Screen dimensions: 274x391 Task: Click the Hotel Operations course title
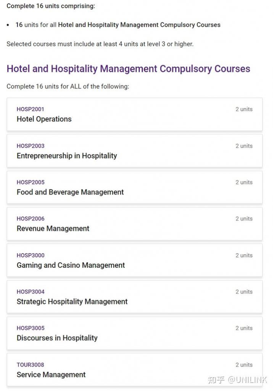pos(44,119)
